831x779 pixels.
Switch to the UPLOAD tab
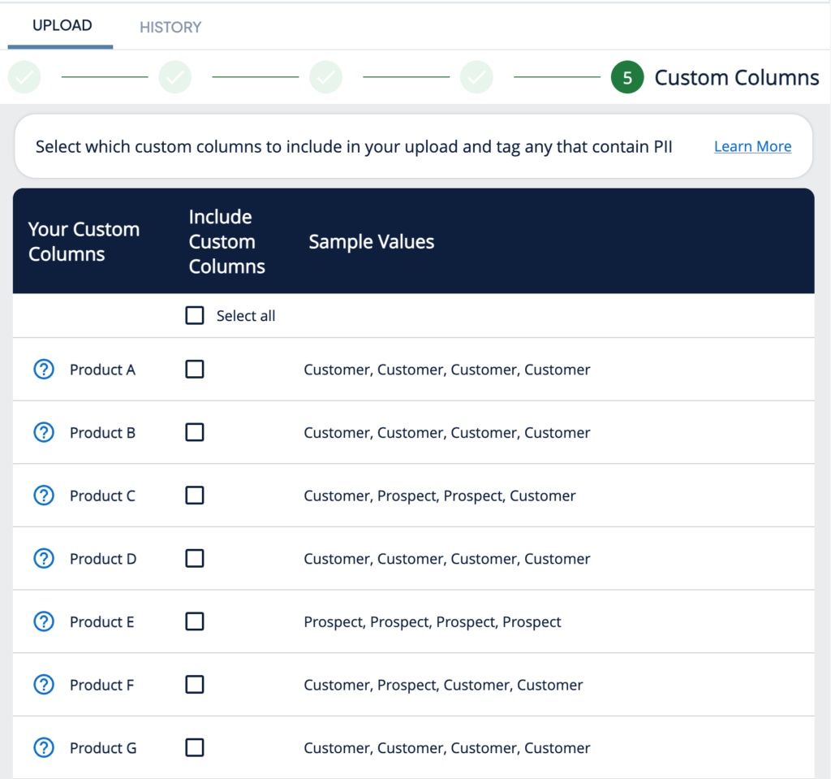[62, 25]
